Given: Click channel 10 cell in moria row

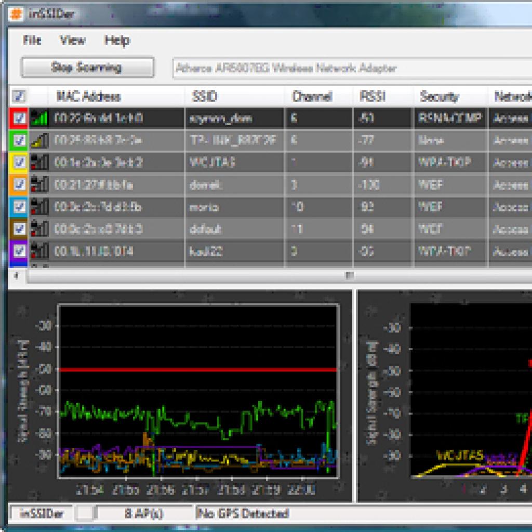Looking at the screenshot, I should tap(318, 207).
